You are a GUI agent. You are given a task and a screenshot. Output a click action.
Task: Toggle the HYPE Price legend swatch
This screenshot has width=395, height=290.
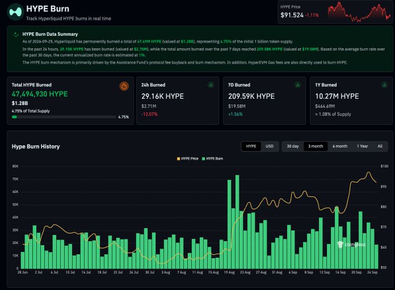(178, 159)
